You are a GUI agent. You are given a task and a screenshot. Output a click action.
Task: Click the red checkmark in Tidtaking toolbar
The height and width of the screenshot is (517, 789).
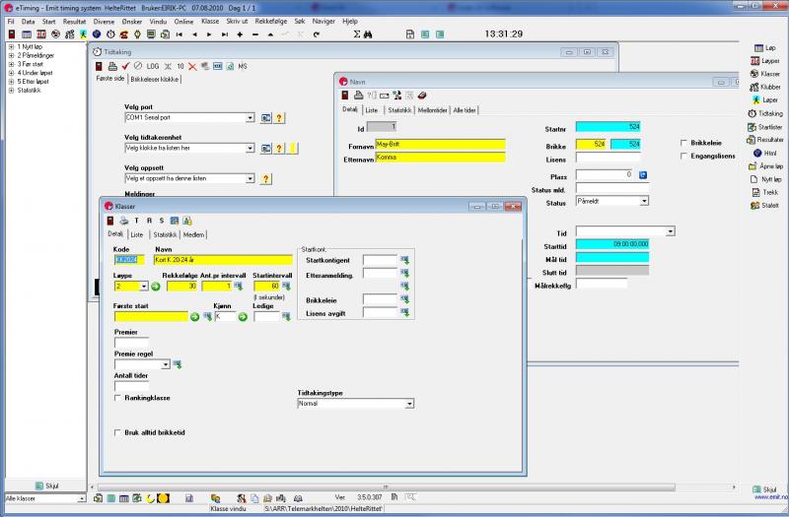coord(126,65)
